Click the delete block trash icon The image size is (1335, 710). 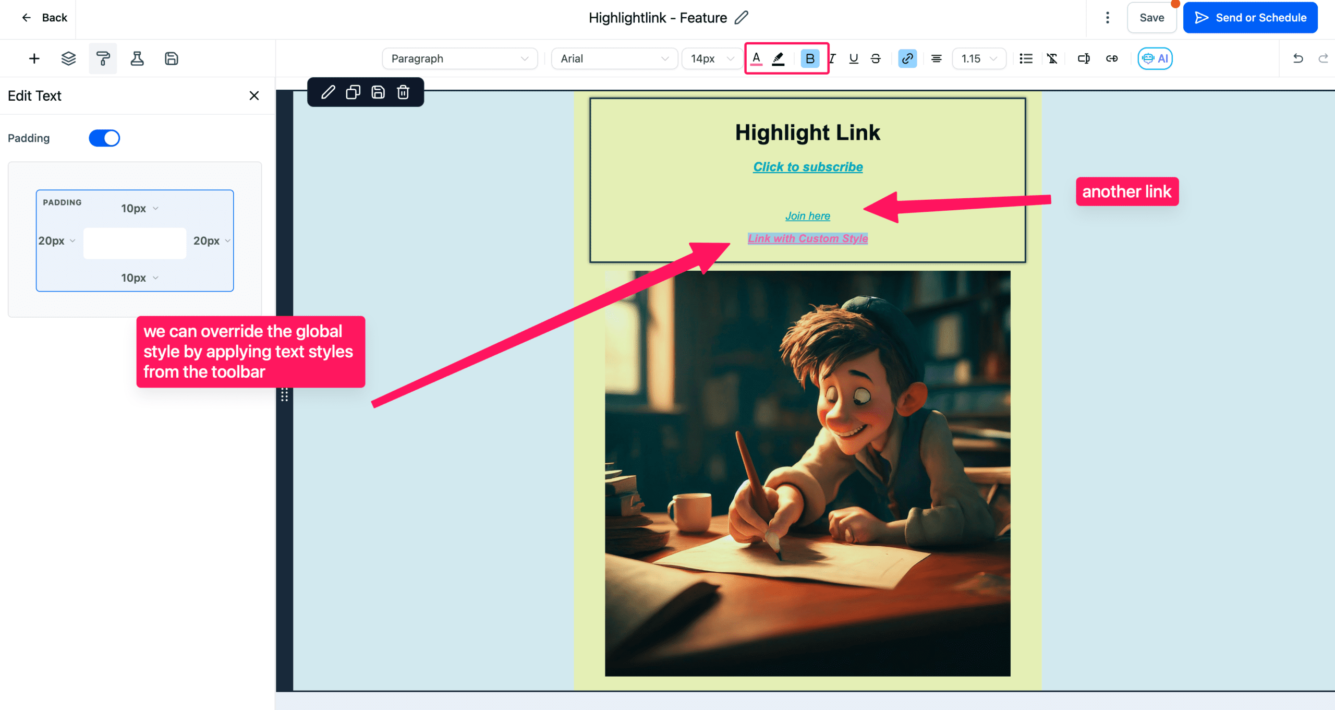tap(403, 92)
